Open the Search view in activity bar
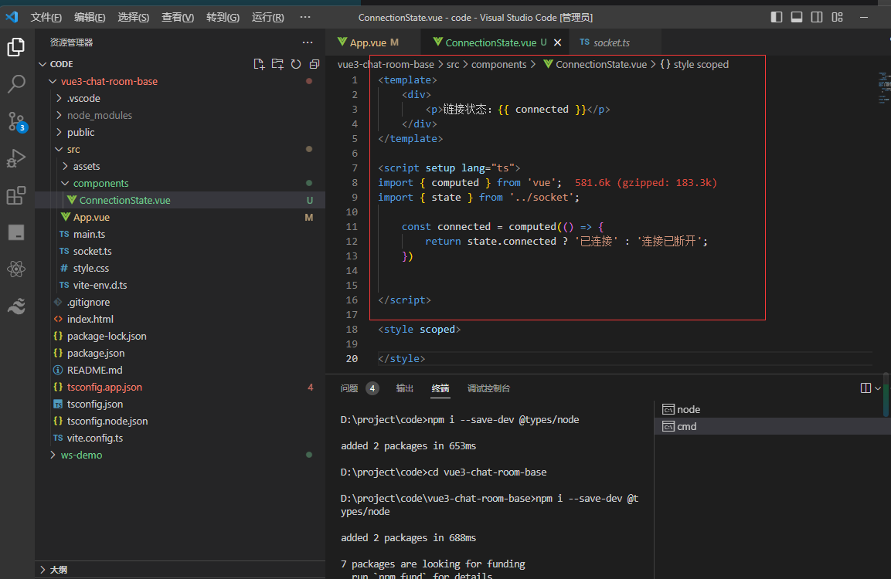 (16, 84)
